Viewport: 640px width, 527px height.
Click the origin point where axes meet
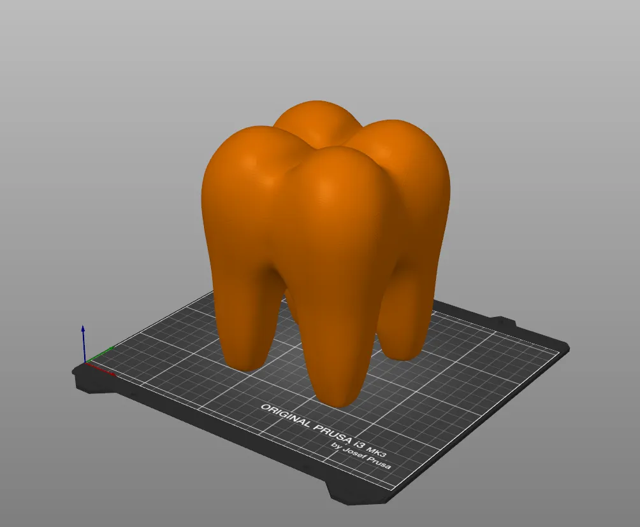click(85, 363)
